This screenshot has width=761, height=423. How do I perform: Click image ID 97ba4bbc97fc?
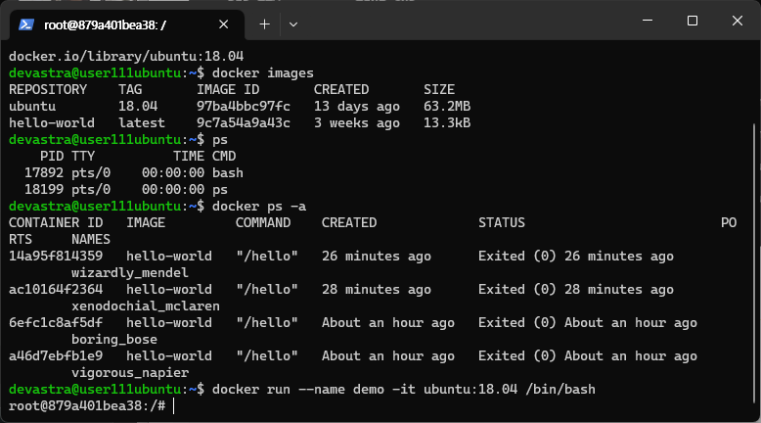pos(244,107)
